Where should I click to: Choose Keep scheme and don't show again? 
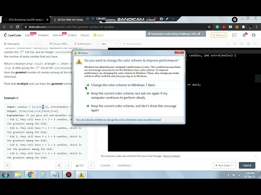133,108
